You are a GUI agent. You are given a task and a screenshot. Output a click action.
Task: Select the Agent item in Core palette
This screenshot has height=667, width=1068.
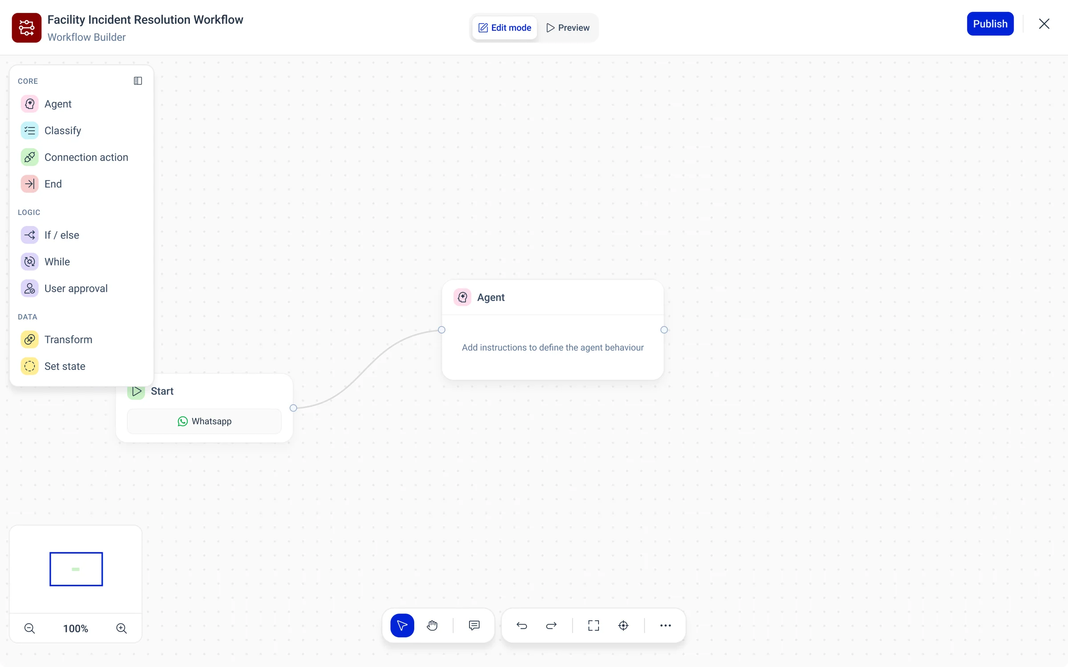pos(81,104)
